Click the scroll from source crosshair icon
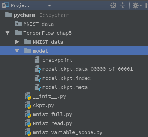 [x=113, y=5]
